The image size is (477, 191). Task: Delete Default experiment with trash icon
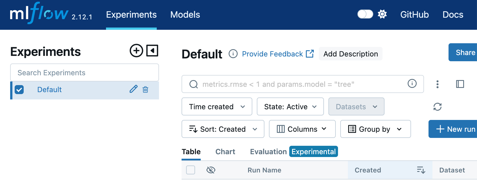point(145,90)
